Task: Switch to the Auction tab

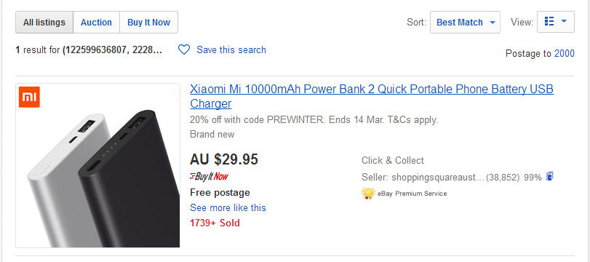Action: click(x=96, y=23)
